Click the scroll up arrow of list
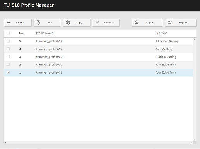Image resolution: width=200 pixels, height=149 pixels. 195,40
